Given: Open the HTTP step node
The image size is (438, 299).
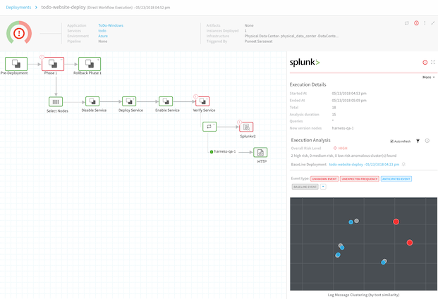Looking at the screenshot, I should pos(260,153).
